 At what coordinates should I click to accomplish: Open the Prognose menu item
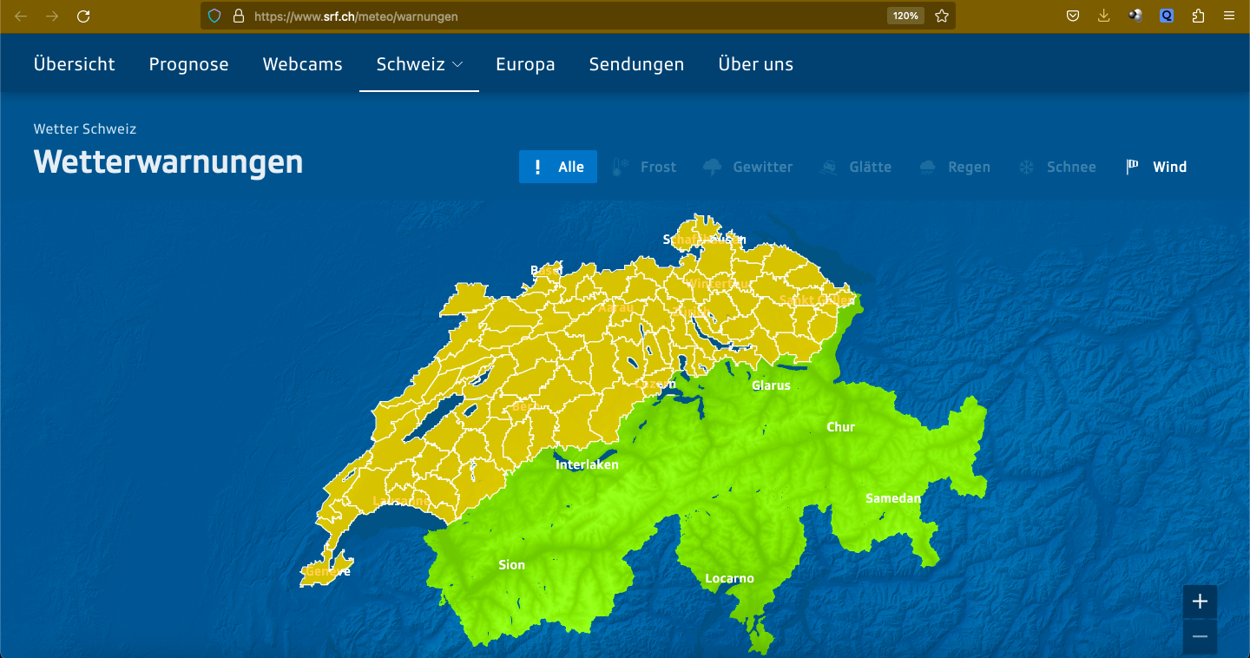point(188,64)
